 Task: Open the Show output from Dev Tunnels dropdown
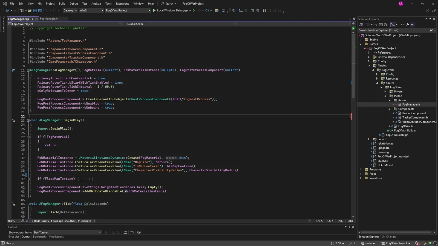[x=67, y=232]
